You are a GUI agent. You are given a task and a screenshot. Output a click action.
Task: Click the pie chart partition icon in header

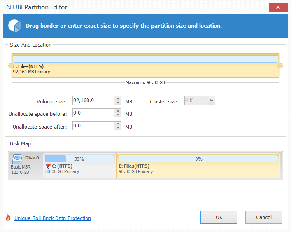[x=15, y=26]
